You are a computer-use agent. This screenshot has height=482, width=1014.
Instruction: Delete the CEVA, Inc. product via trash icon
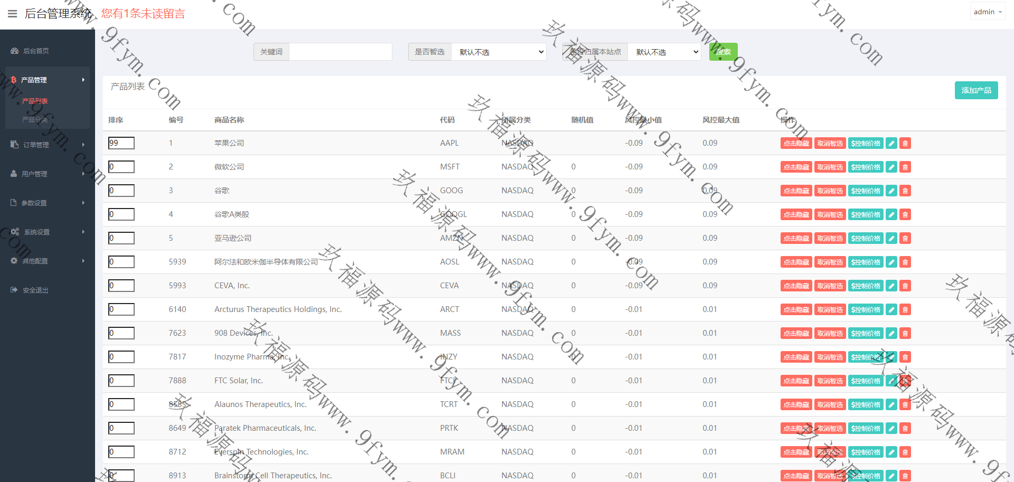(905, 286)
